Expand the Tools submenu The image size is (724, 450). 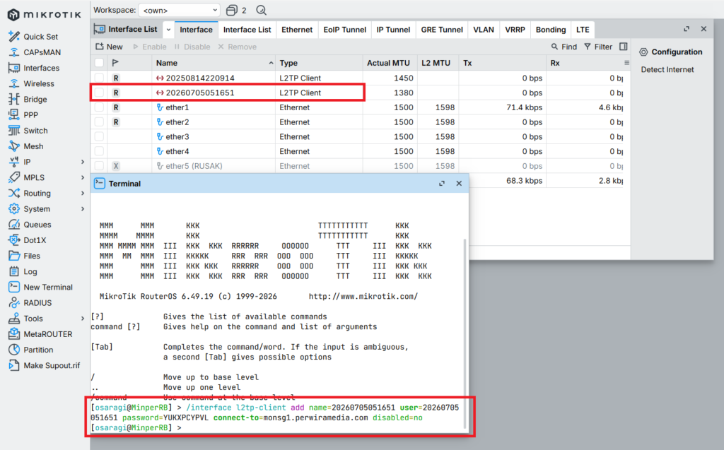pyautogui.click(x=83, y=319)
